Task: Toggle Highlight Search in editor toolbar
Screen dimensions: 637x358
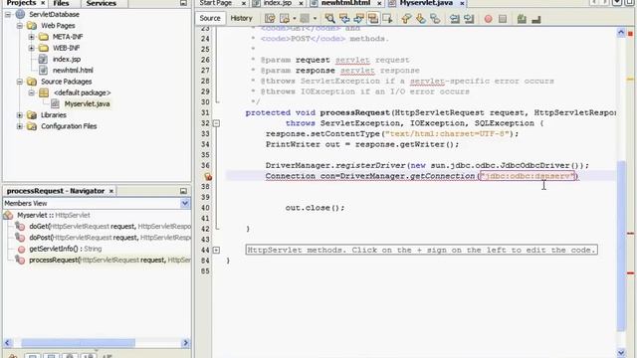Action: [x=373, y=19]
